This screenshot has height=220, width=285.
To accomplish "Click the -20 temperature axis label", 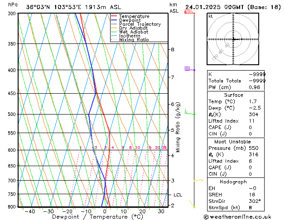I will pyautogui.click(x=67, y=211).
